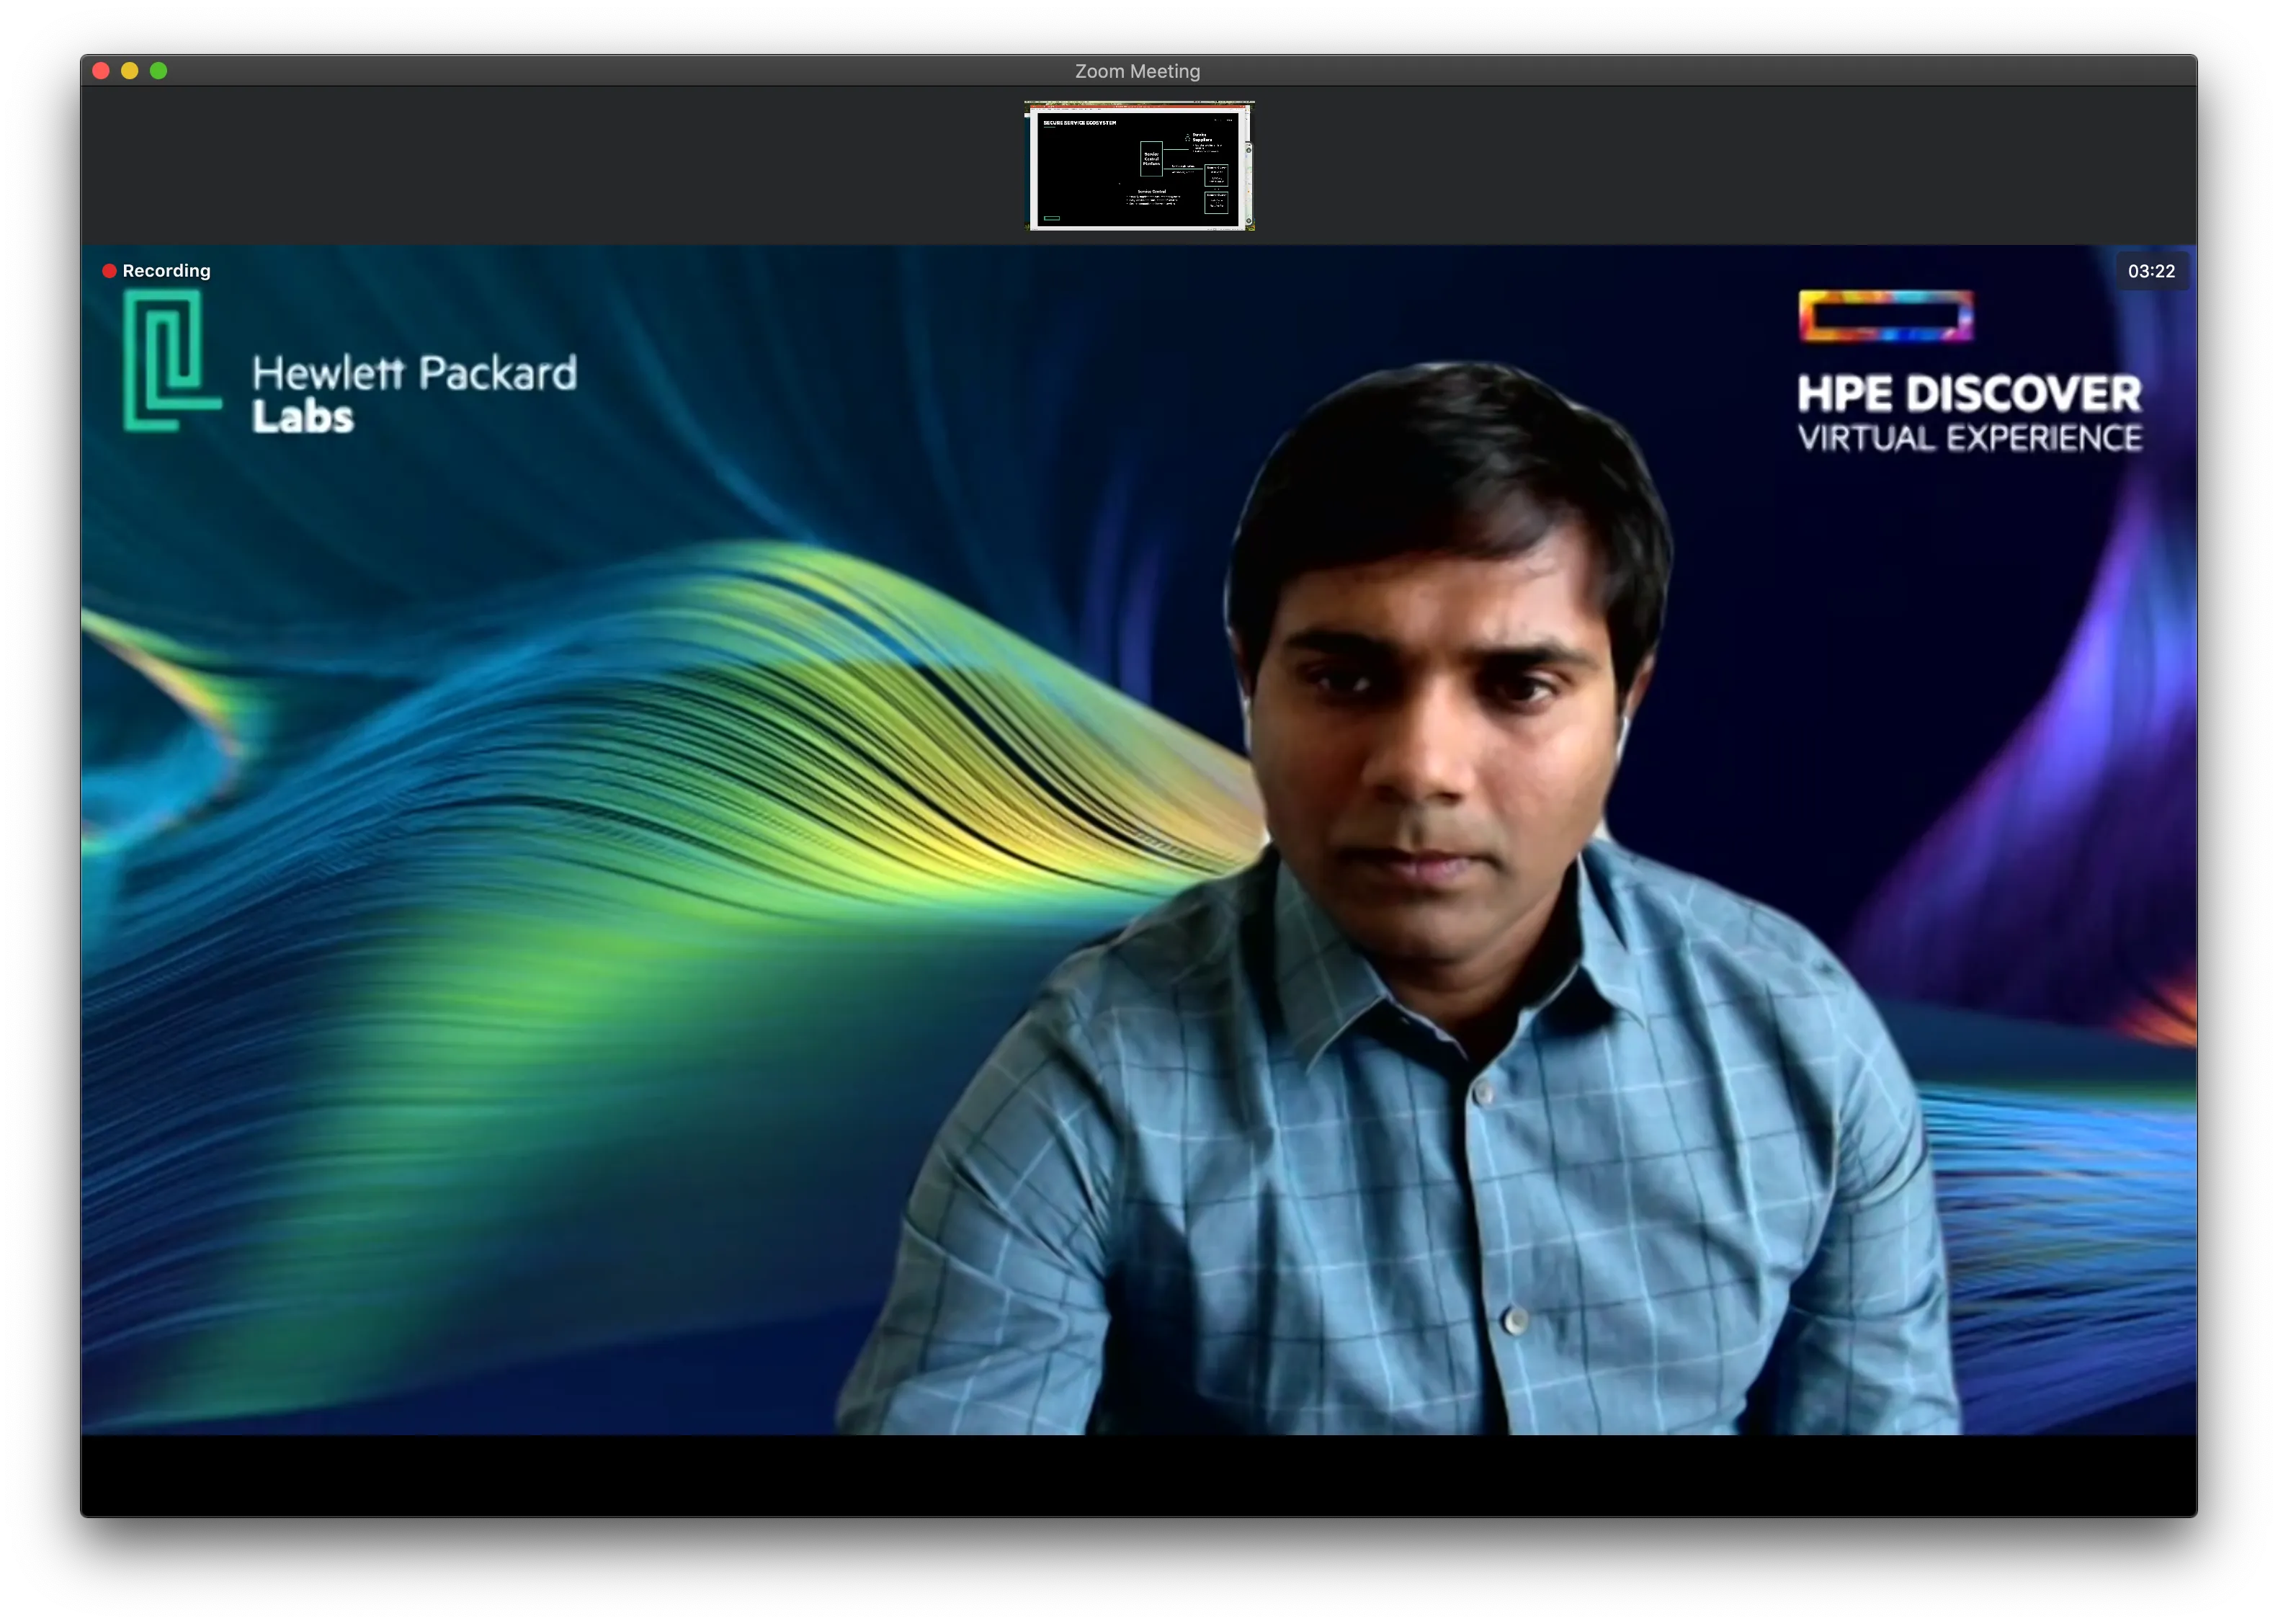The width and height of the screenshot is (2278, 1624).
Task: Click the Zoom Meeting title bar text
Action: [1138, 70]
